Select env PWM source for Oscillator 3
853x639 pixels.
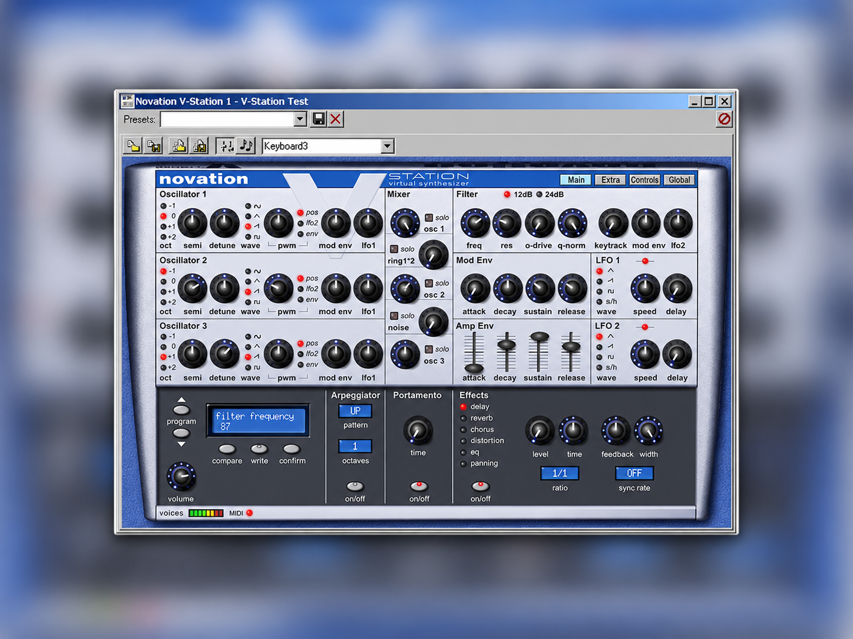pyautogui.click(x=300, y=365)
